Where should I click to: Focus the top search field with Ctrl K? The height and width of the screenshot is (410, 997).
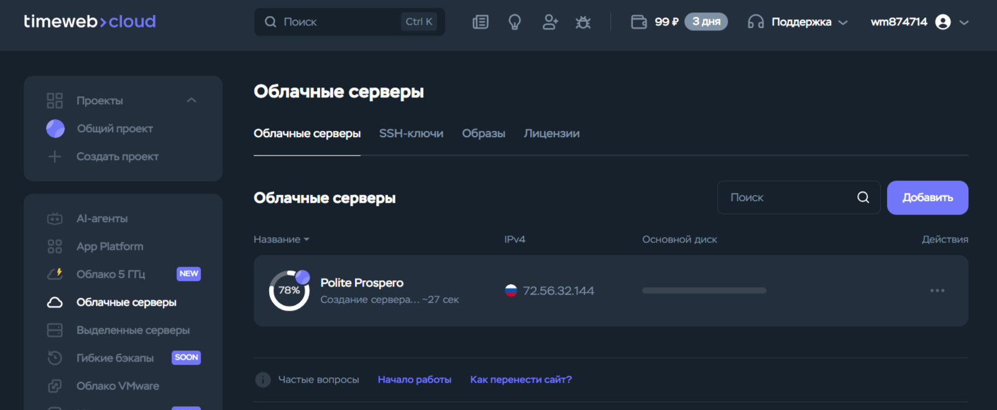[x=349, y=22]
